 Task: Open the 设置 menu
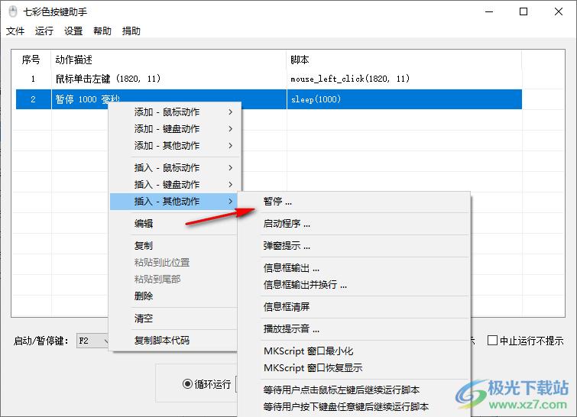click(73, 31)
